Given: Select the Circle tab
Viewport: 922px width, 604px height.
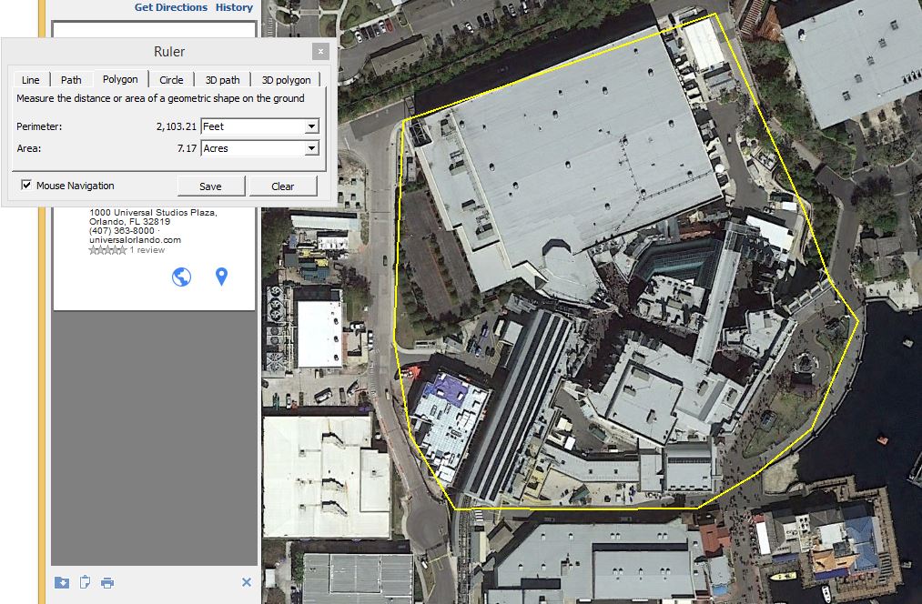Looking at the screenshot, I should (171, 80).
